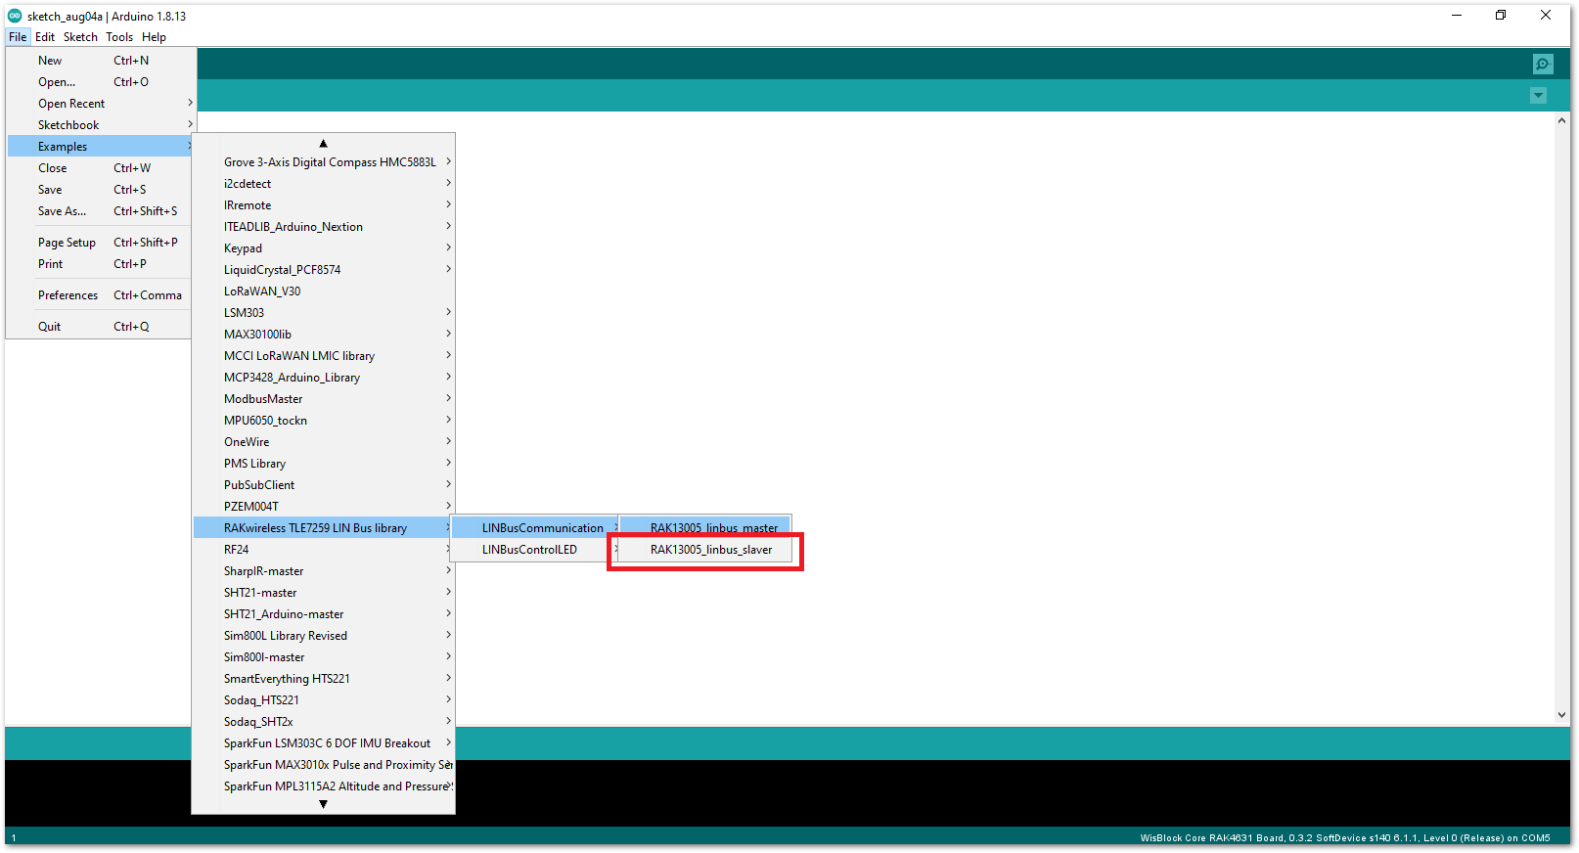Open the RAK13005_linbus_slaver example

click(706, 550)
